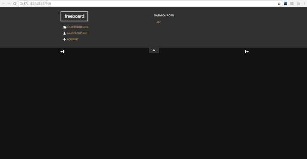Bookmark this page with the star icon
Viewport: 307px width, 159px height.
click(279, 3)
